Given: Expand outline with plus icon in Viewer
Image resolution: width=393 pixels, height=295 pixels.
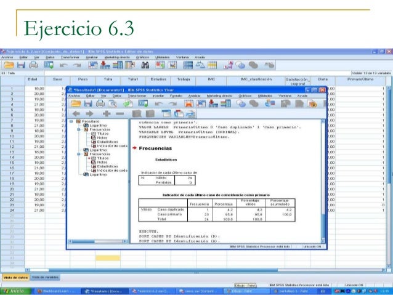Looking at the screenshot, I should point(107,114).
